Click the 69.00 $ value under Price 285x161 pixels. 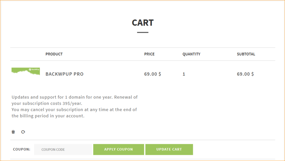click(x=153, y=74)
